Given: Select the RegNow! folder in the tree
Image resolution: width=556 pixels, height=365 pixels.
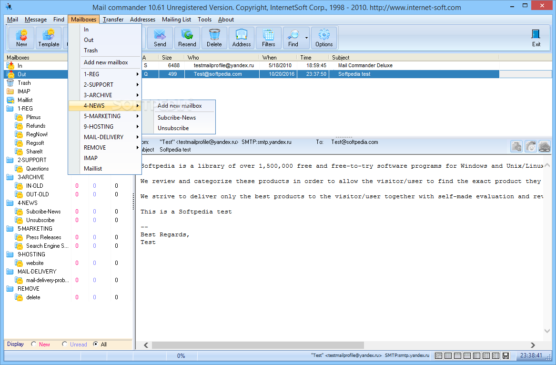Looking at the screenshot, I should (37, 134).
